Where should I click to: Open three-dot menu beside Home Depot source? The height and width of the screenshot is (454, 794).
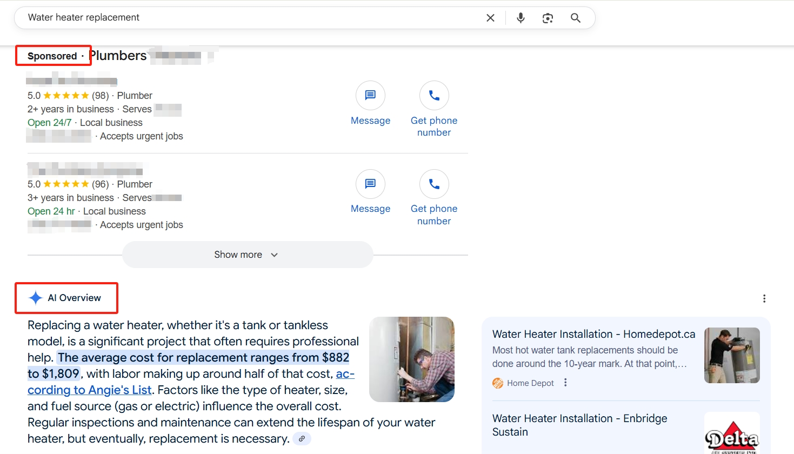click(565, 383)
